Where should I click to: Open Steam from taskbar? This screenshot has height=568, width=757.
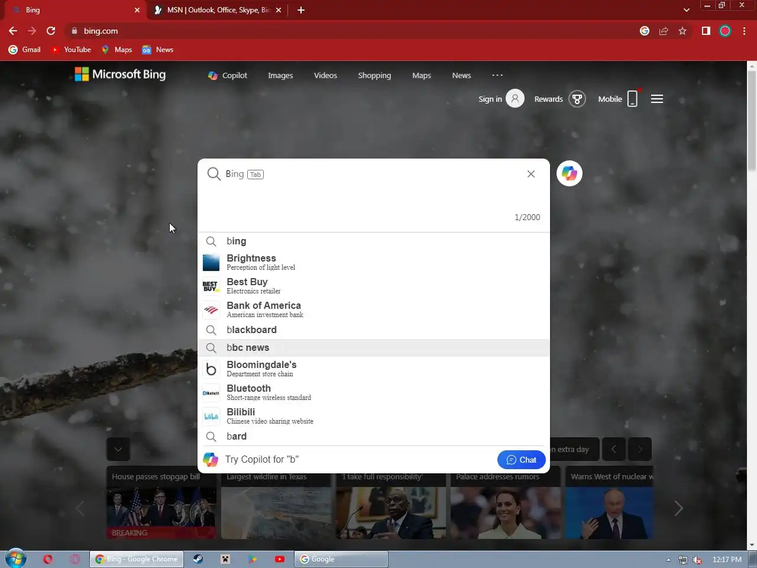click(x=198, y=559)
